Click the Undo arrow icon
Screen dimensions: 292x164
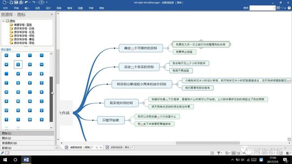(27, 2)
